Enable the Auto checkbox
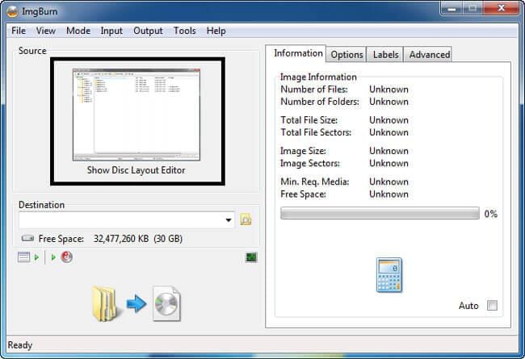This screenshot has height=359, width=525. click(492, 305)
